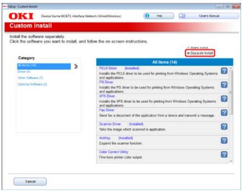Minimize the setup window

[x=219, y=7]
